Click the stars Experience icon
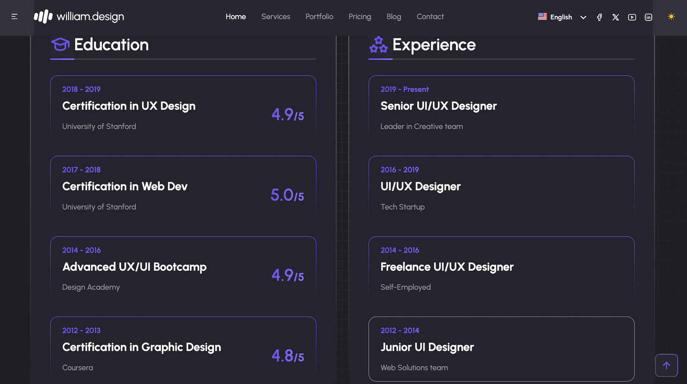 coord(378,45)
